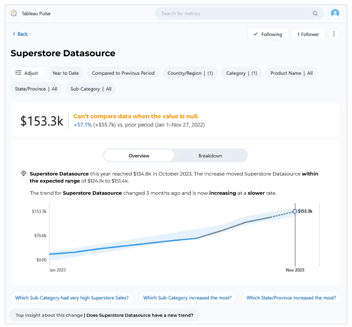The image size is (352, 327).
Task: Switch to the Breakdown tab
Action: (210, 156)
